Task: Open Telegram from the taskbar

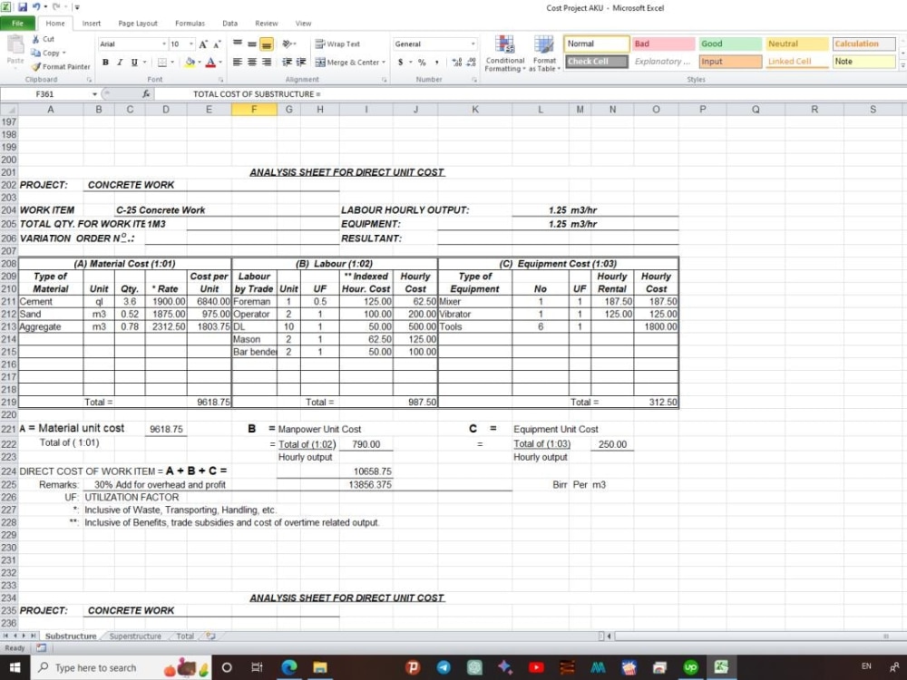Action: [x=444, y=667]
